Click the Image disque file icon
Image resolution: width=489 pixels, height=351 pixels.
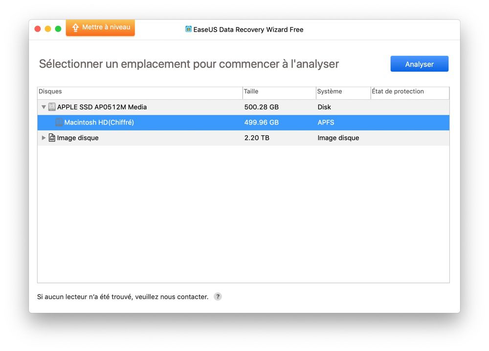coord(52,137)
